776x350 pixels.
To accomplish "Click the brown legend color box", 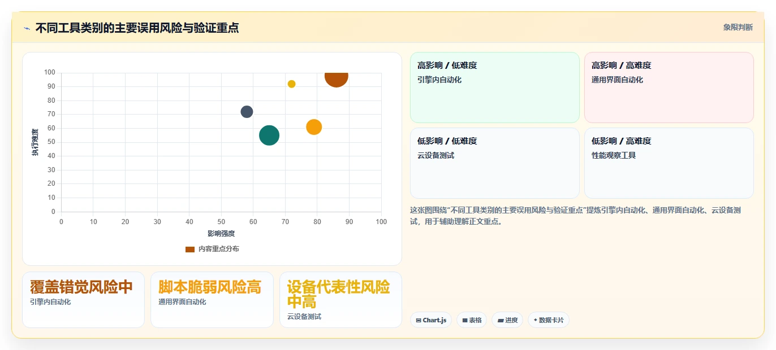I will click(190, 249).
